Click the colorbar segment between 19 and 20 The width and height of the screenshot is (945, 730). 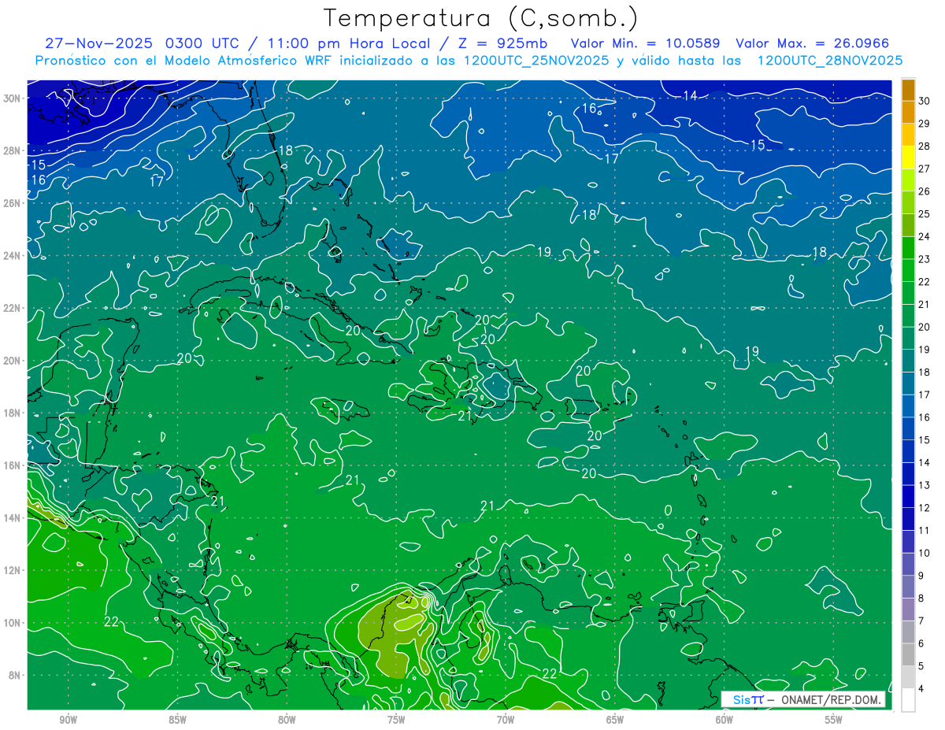(908, 339)
